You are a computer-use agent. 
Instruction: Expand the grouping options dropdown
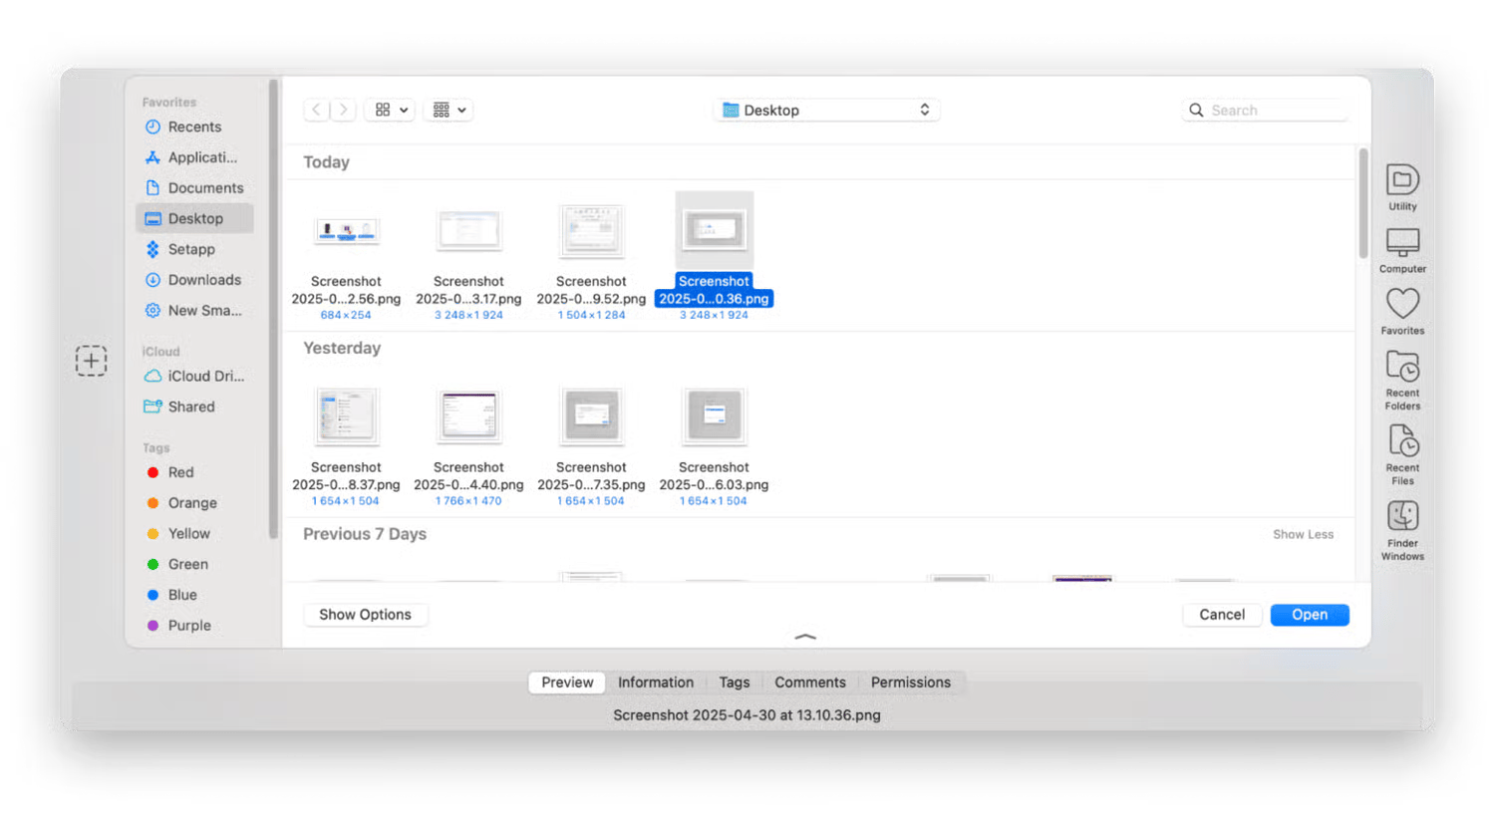pos(449,110)
